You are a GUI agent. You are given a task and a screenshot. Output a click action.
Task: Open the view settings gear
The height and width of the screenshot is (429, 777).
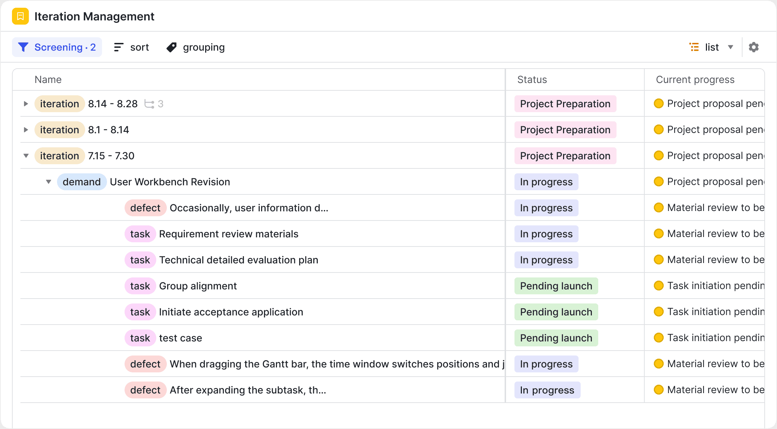tap(753, 47)
